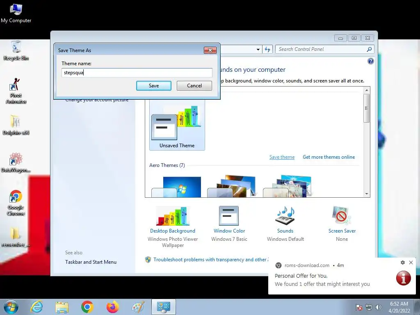
Task: Select the Characters Aero theme thumbnail
Action: coord(287,187)
